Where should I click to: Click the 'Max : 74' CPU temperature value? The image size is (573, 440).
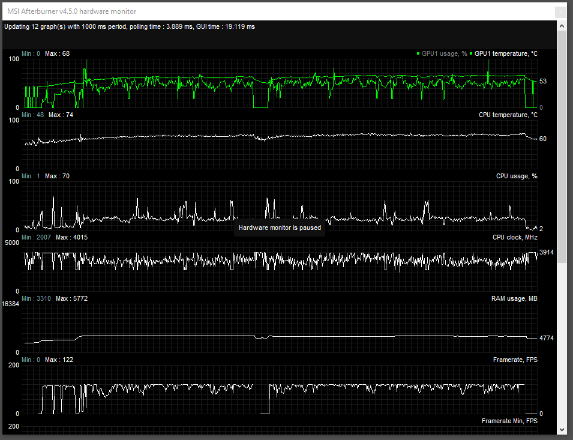pyautogui.click(x=61, y=115)
